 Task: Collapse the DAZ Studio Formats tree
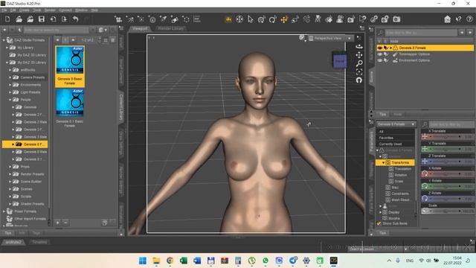4,40
